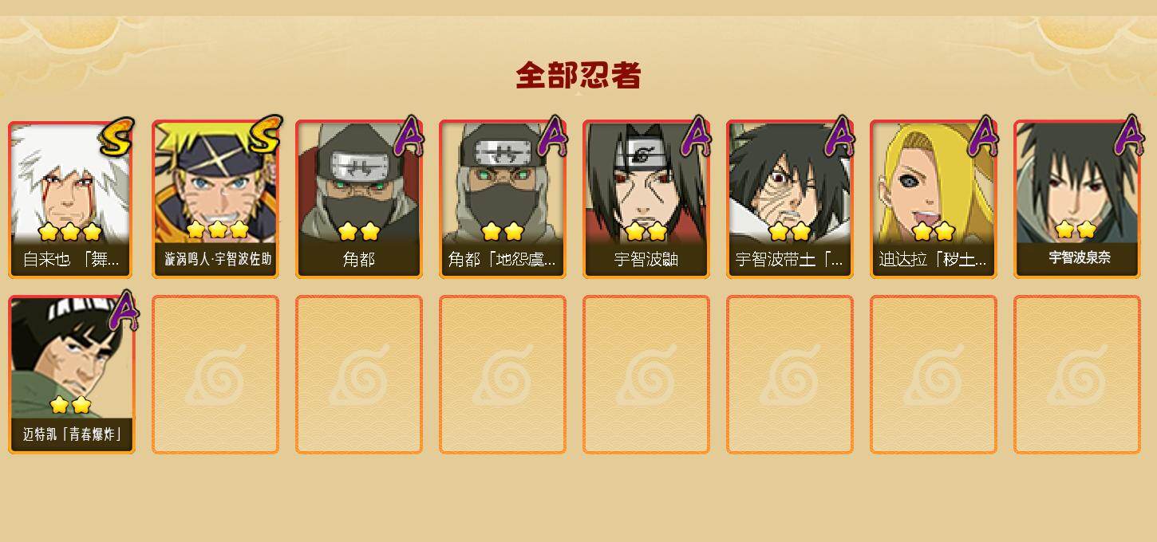This screenshot has width=1157, height=542.
Task: Pick the 宇智波鼬 ninja card
Action: (646, 199)
